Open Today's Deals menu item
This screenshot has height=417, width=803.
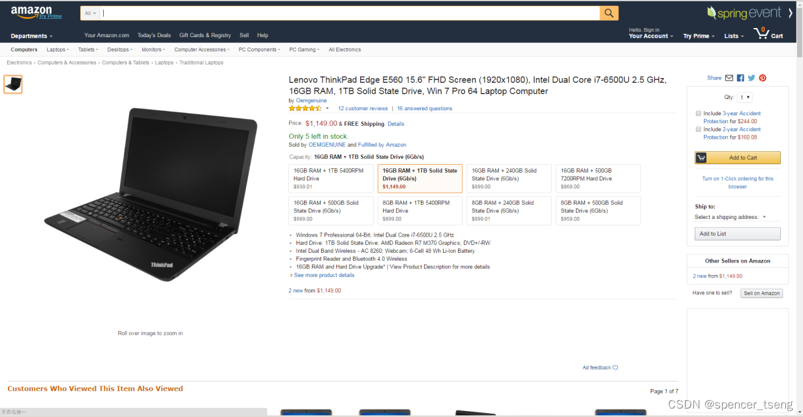click(x=154, y=35)
